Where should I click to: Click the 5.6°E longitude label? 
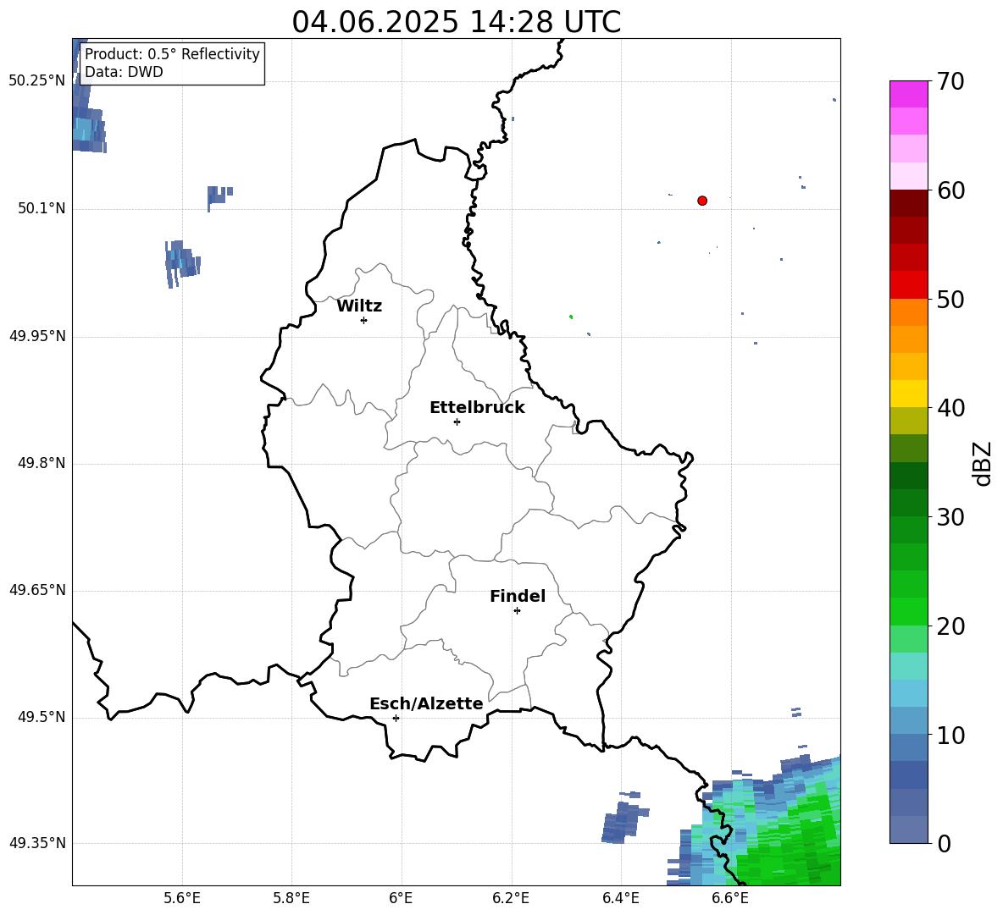point(182,898)
